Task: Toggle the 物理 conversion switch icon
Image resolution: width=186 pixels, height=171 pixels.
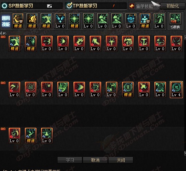Action: (x=175, y=21)
